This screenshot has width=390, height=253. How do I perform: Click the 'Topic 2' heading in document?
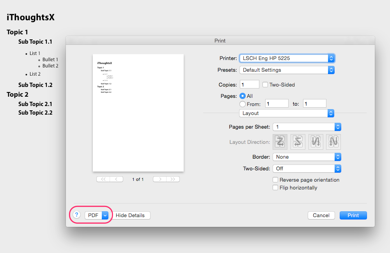[x=18, y=94]
